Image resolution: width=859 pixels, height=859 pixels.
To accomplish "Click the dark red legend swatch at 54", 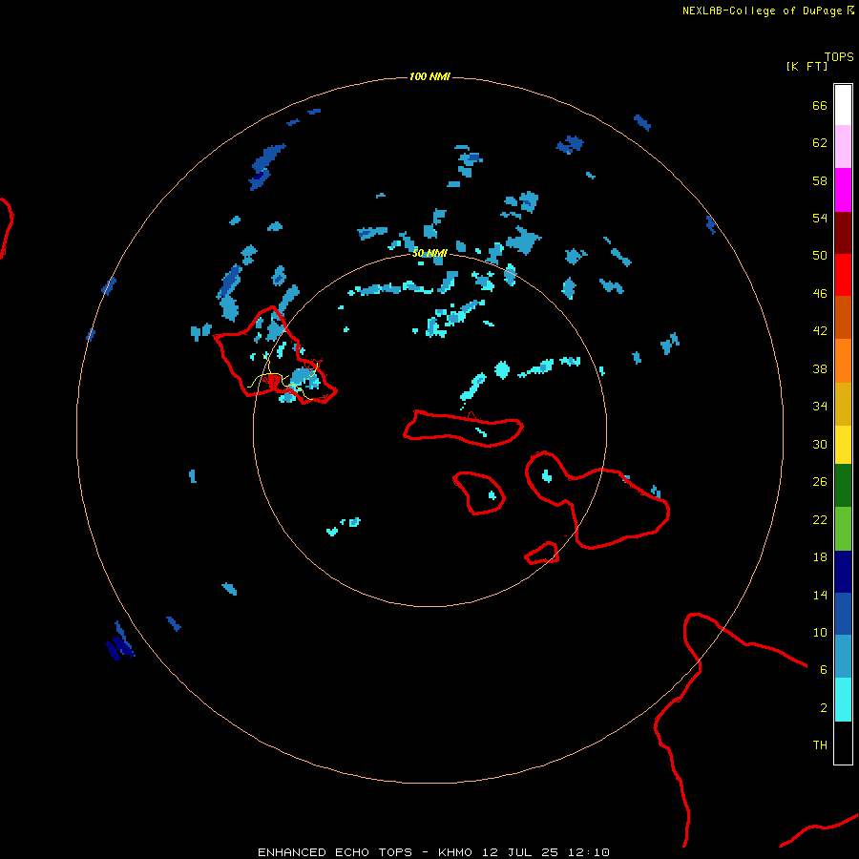I will point(843,232).
